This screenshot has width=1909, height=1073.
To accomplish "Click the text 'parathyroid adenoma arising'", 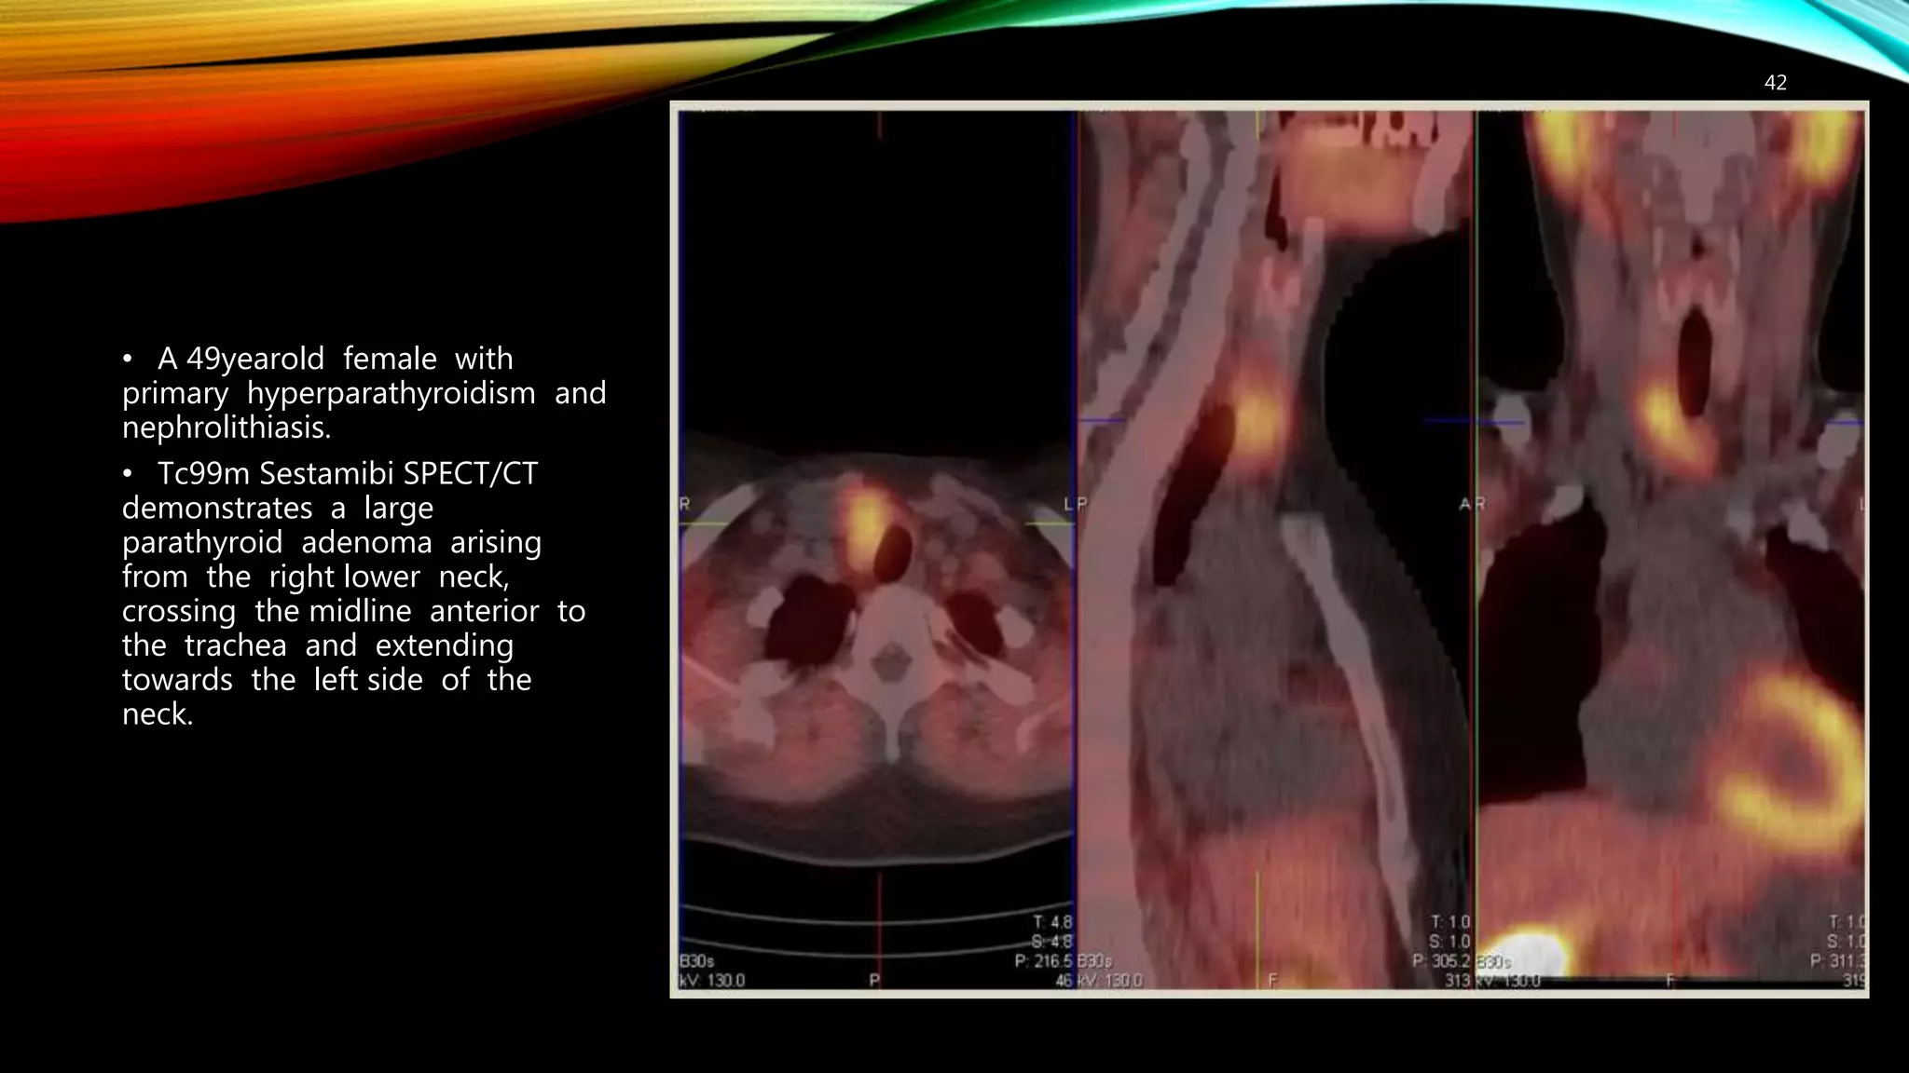I will coord(332,542).
